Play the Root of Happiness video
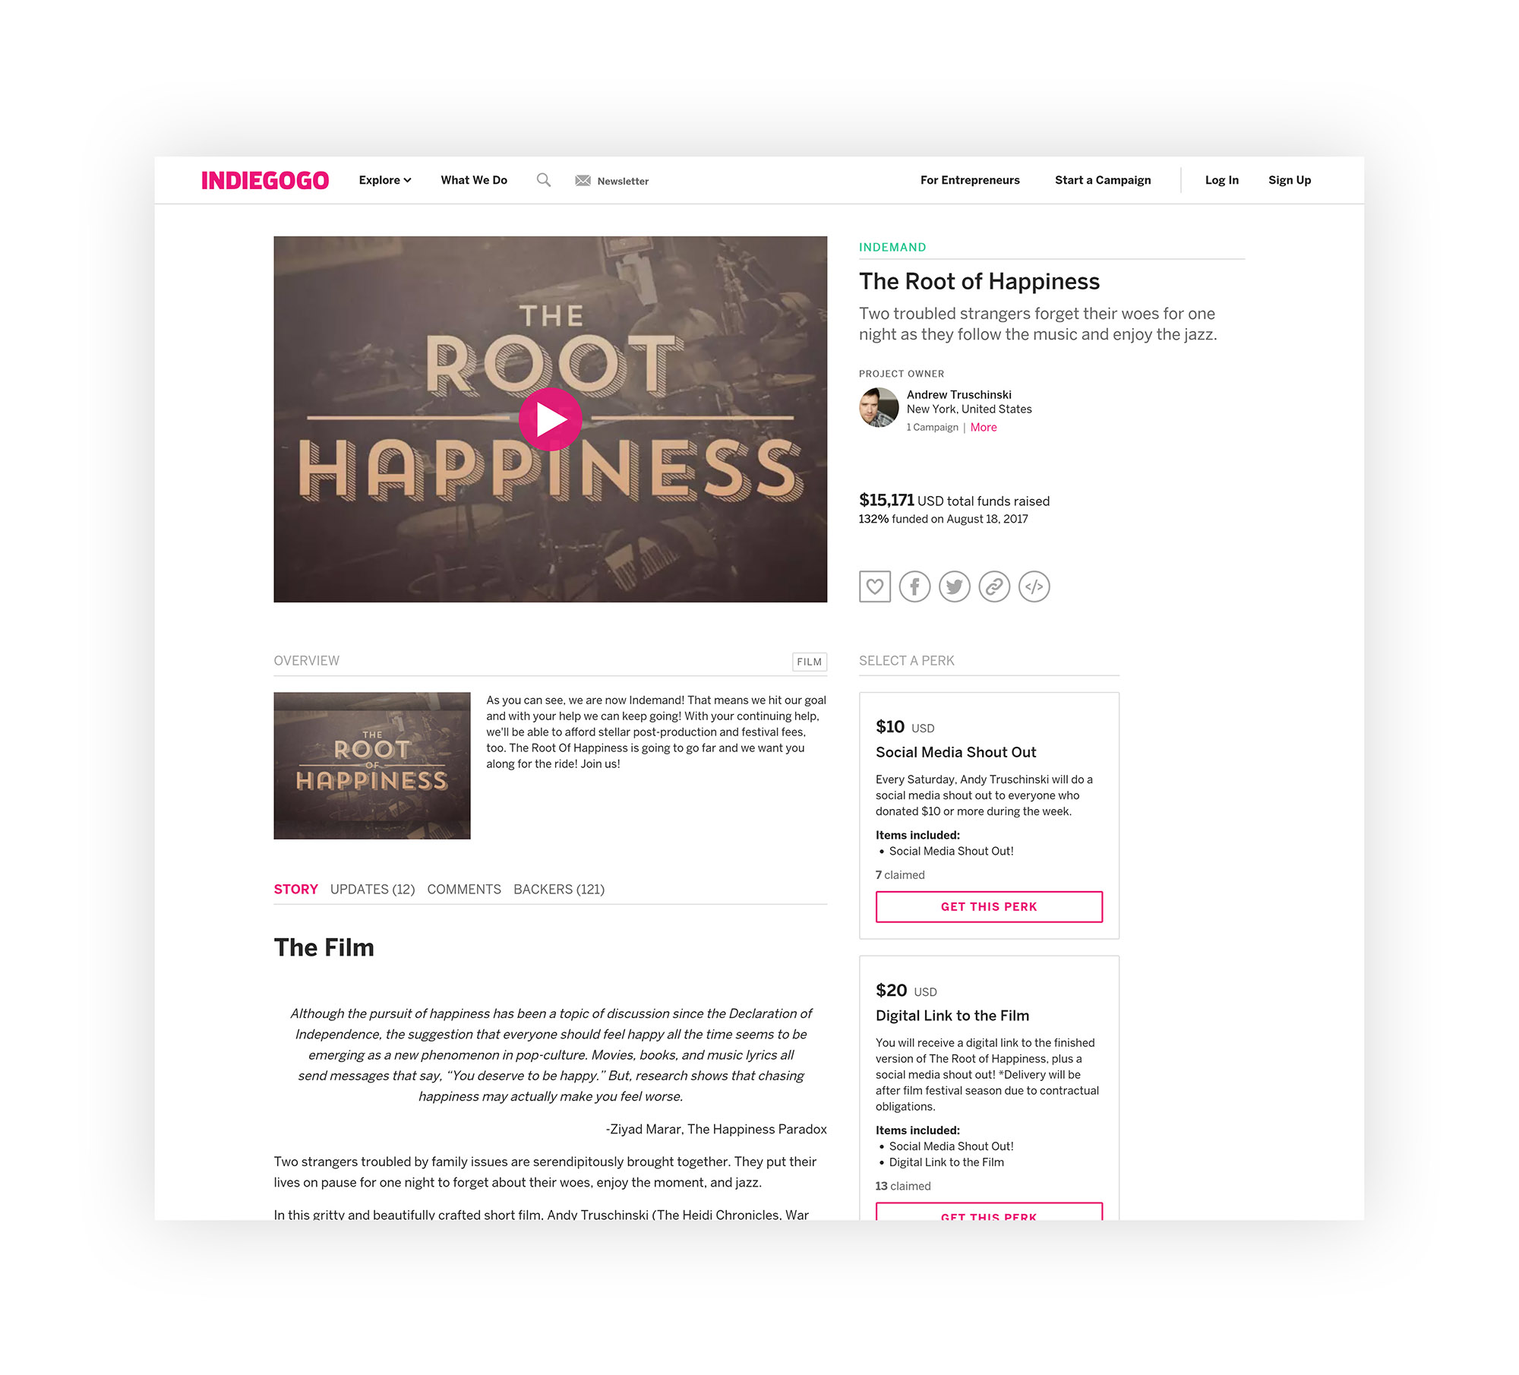1519x1375 pixels. coord(550,419)
